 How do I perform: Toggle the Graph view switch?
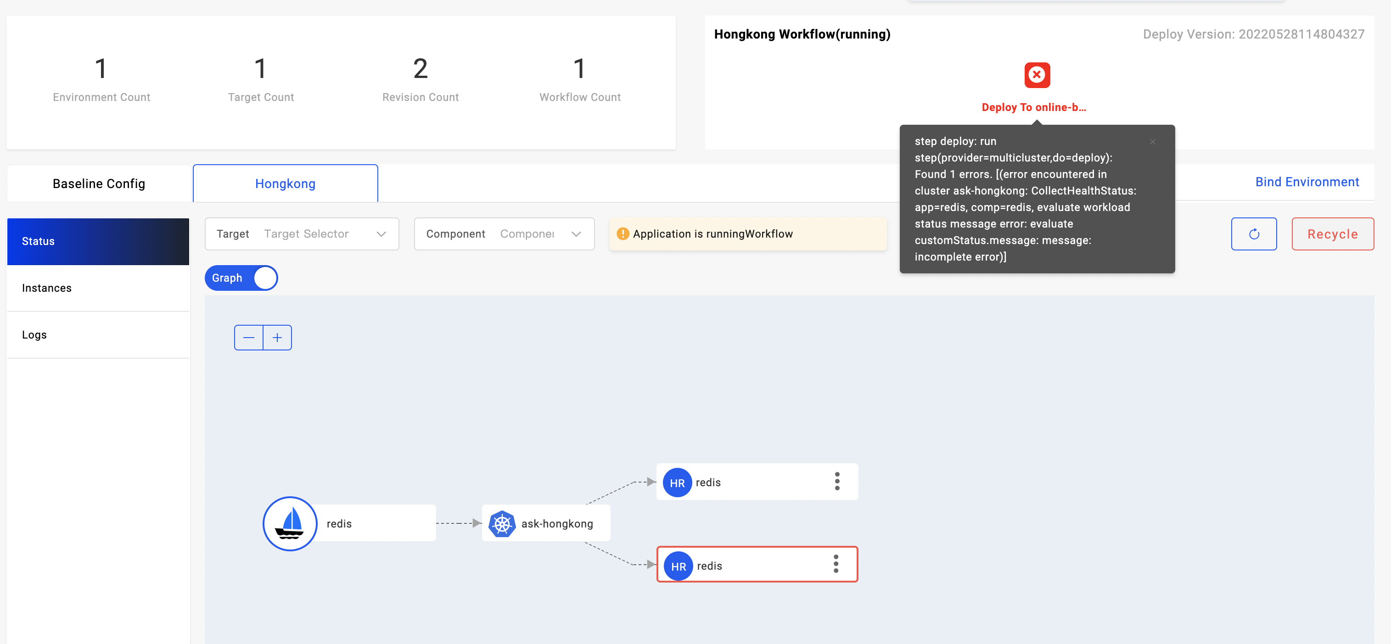tap(241, 278)
